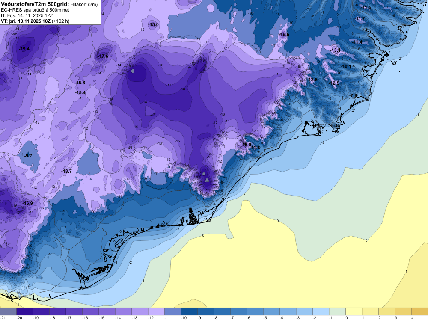
Task: Click the -19.4 temperature minimum label
Action: coord(24,49)
